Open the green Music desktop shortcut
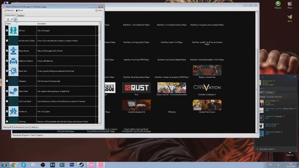 (278, 5)
